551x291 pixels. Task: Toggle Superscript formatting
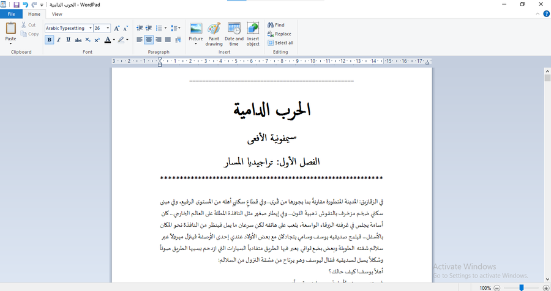coord(97,40)
